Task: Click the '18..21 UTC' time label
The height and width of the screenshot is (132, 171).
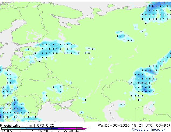Action: 143,126
